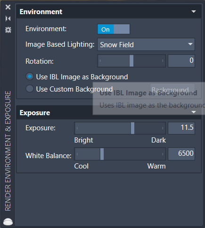Click the Environment section header title
The height and width of the screenshot is (228, 205).
[x=41, y=12]
